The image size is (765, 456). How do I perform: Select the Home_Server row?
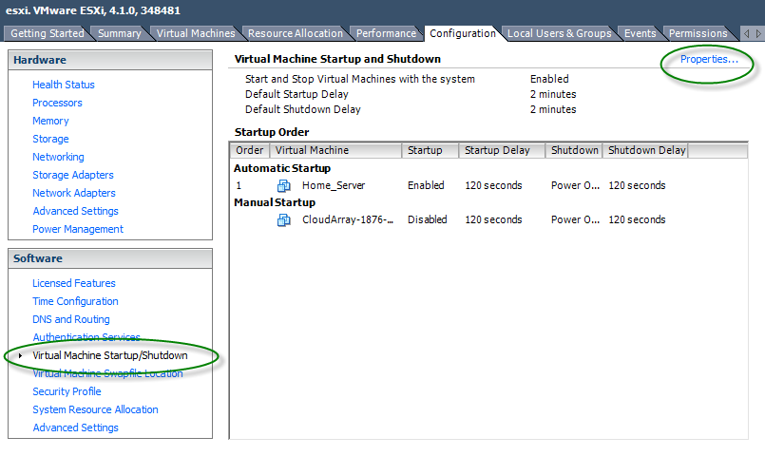tap(334, 186)
